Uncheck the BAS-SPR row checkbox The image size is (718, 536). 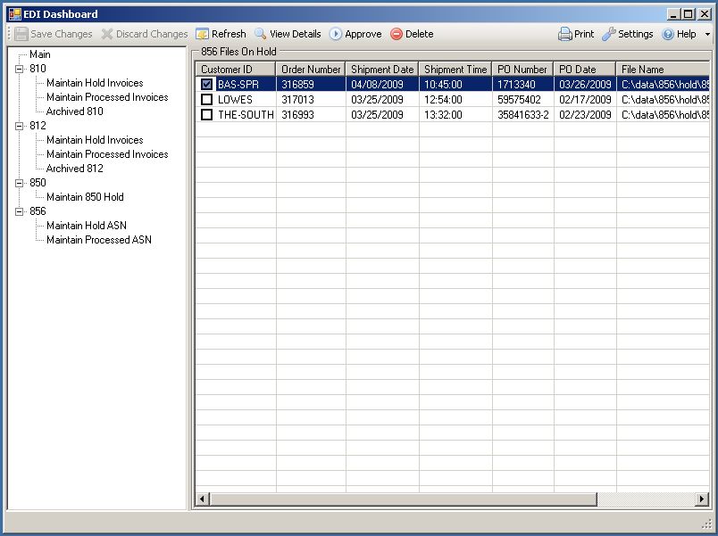click(207, 84)
